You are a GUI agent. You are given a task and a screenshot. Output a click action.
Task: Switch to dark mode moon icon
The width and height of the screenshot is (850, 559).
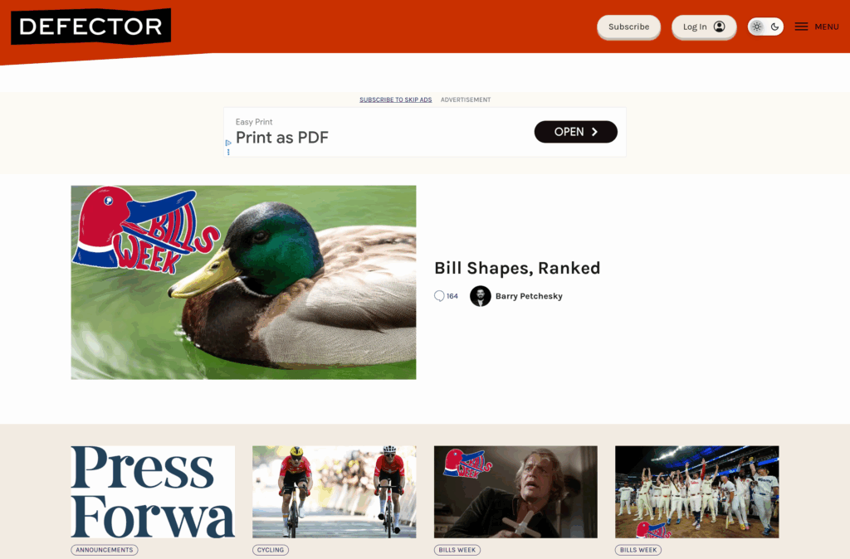[x=775, y=27]
